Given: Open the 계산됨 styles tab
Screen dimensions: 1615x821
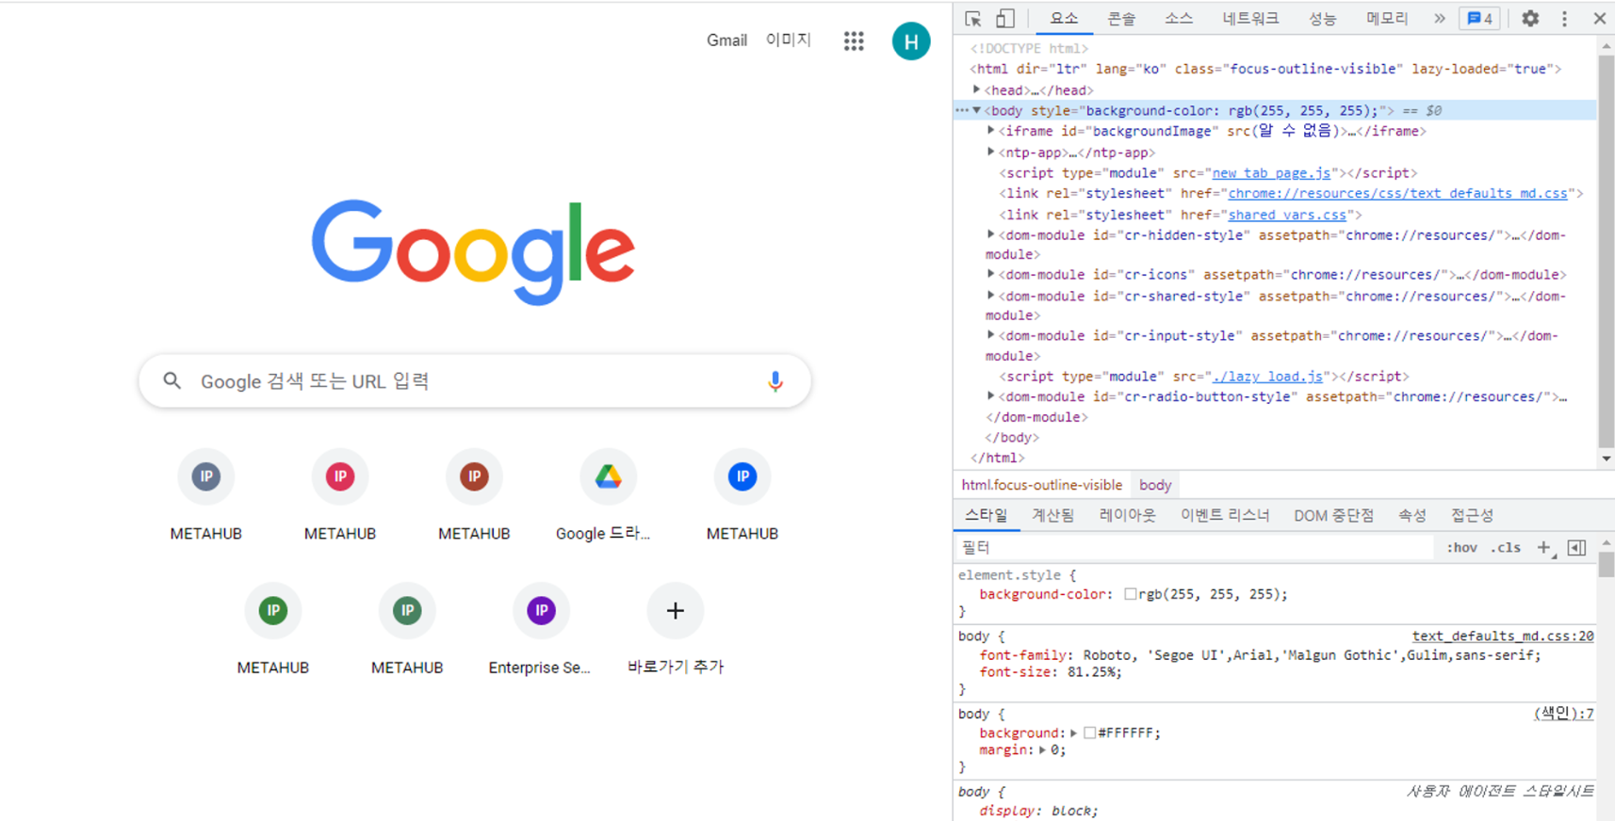Looking at the screenshot, I should (1052, 516).
